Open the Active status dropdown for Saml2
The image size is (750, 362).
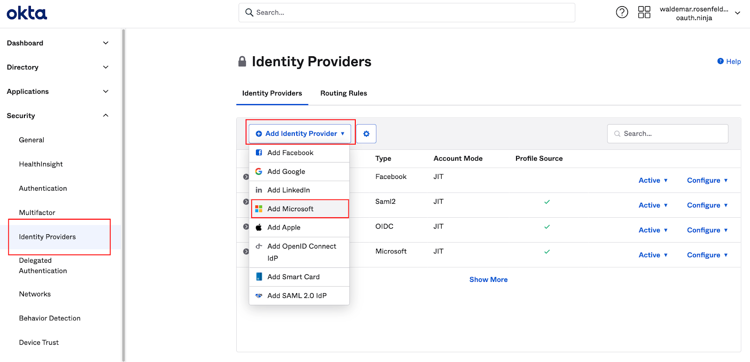click(653, 205)
